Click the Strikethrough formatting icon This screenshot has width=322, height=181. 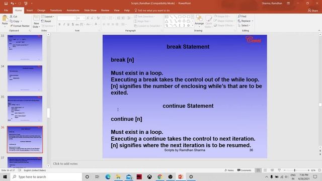click(77, 25)
